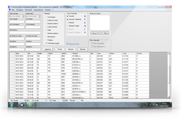Click the da Interno input field

click(17, 44)
